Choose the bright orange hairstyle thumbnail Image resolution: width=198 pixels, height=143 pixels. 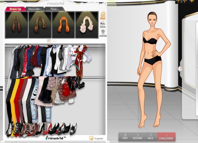click(63, 25)
